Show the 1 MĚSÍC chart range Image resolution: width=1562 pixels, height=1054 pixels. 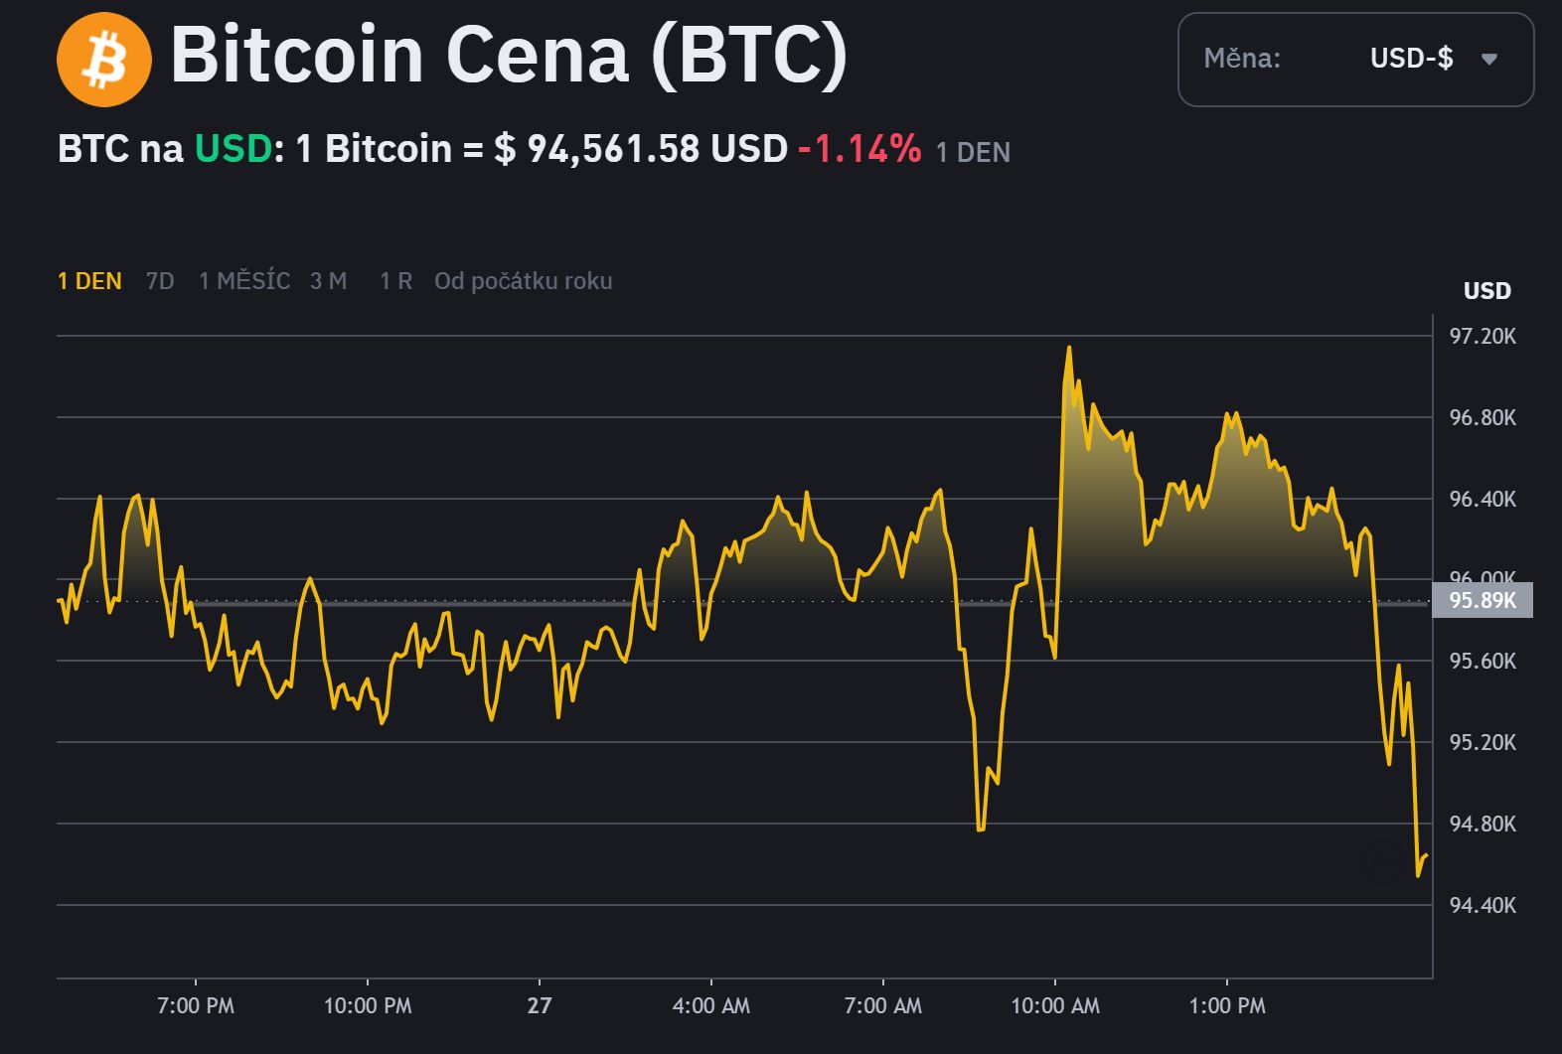244,281
